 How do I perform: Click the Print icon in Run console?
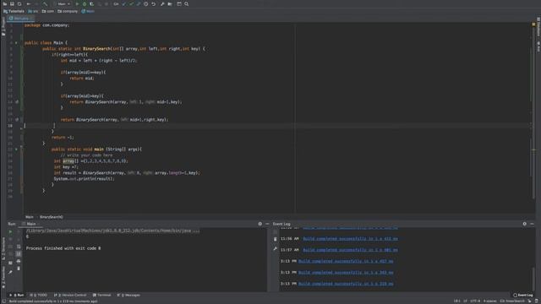(19, 261)
